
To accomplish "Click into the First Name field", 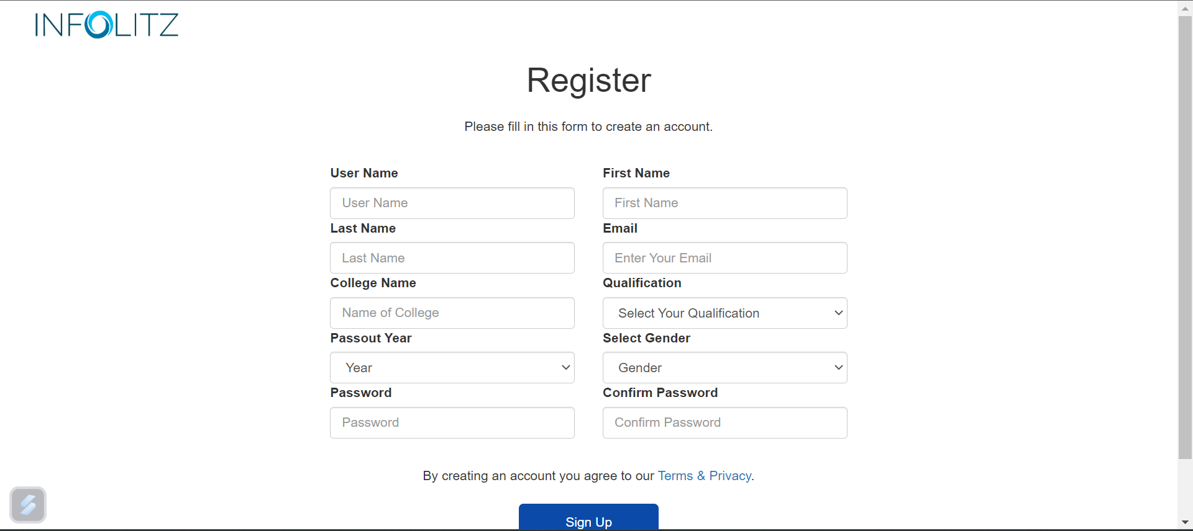I will [x=724, y=203].
